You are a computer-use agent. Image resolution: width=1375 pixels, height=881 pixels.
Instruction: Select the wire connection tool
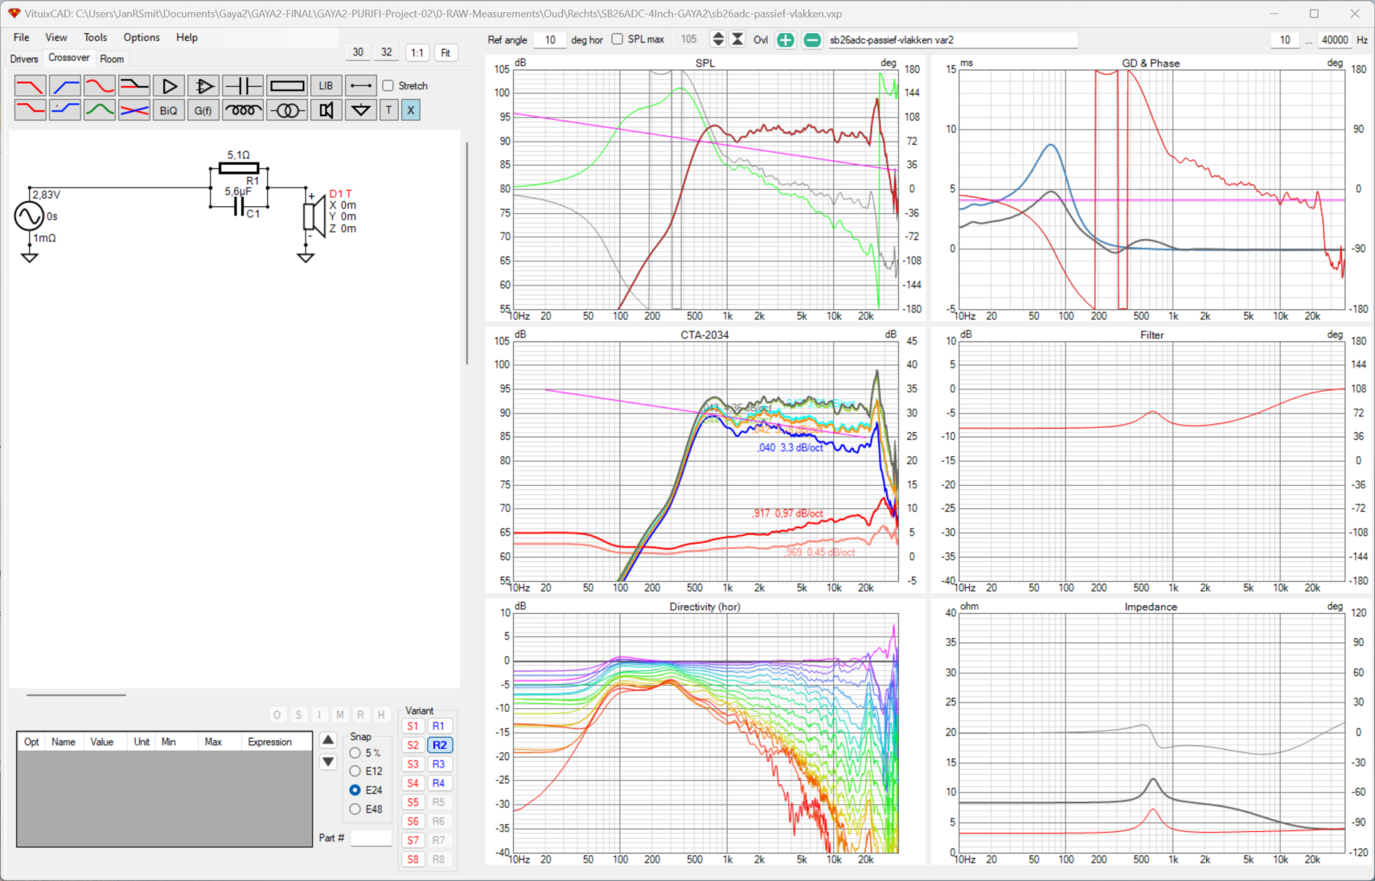pos(361,86)
